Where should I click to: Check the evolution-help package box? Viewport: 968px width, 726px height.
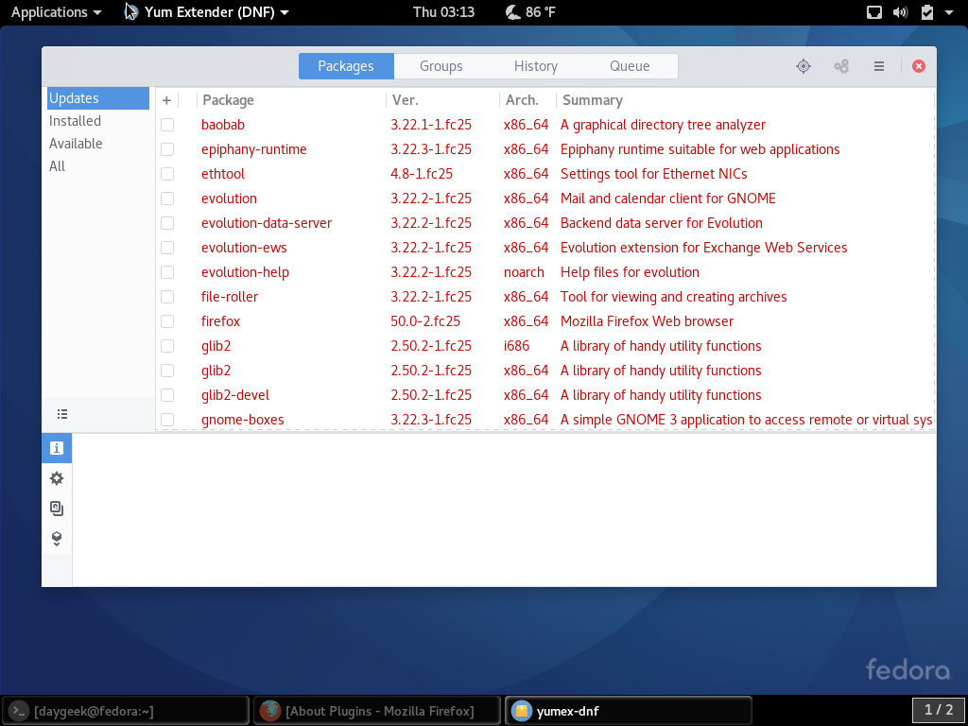(x=167, y=272)
